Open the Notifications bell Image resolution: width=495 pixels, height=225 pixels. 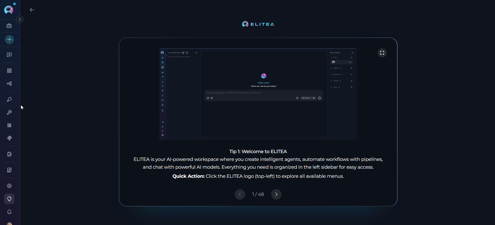point(9,212)
